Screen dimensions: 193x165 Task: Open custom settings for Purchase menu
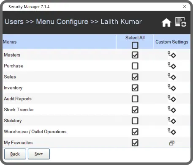[x=172, y=66]
